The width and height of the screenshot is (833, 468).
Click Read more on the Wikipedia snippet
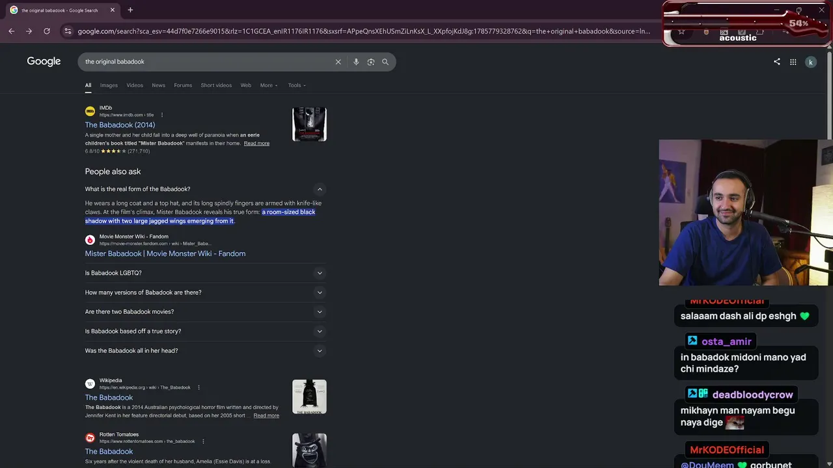coord(266,415)
